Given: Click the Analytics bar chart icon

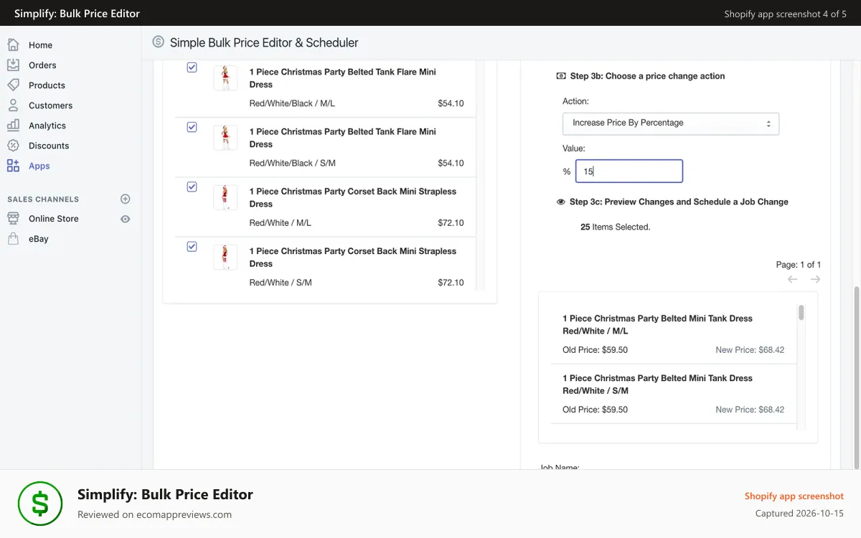Looking at the screenshot, I should point(13,125).
